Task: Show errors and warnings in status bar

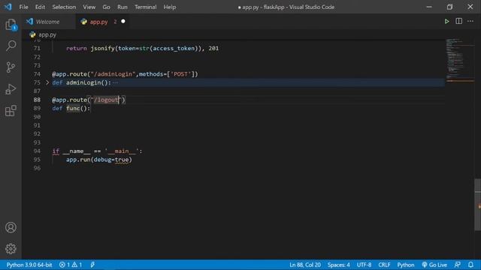Action: 71,265
